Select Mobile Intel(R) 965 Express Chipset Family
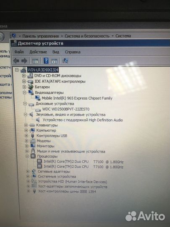The height and width of the screenshot is (227, 170). tap(77, 98)
